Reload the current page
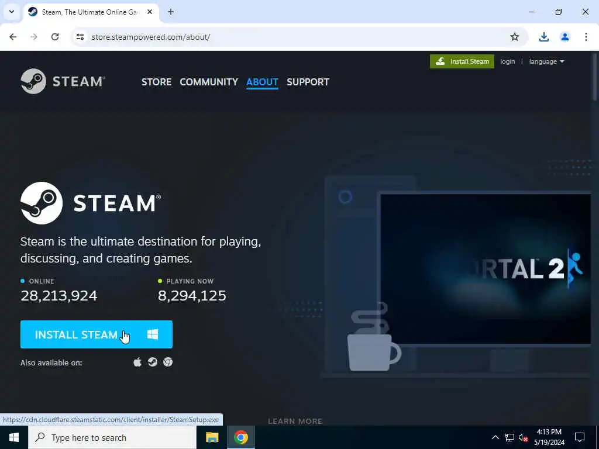 (55, 37)
